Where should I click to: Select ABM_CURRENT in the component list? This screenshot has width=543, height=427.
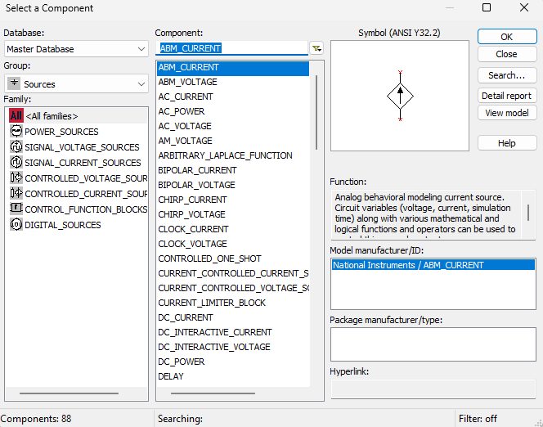tap(233, 67)
